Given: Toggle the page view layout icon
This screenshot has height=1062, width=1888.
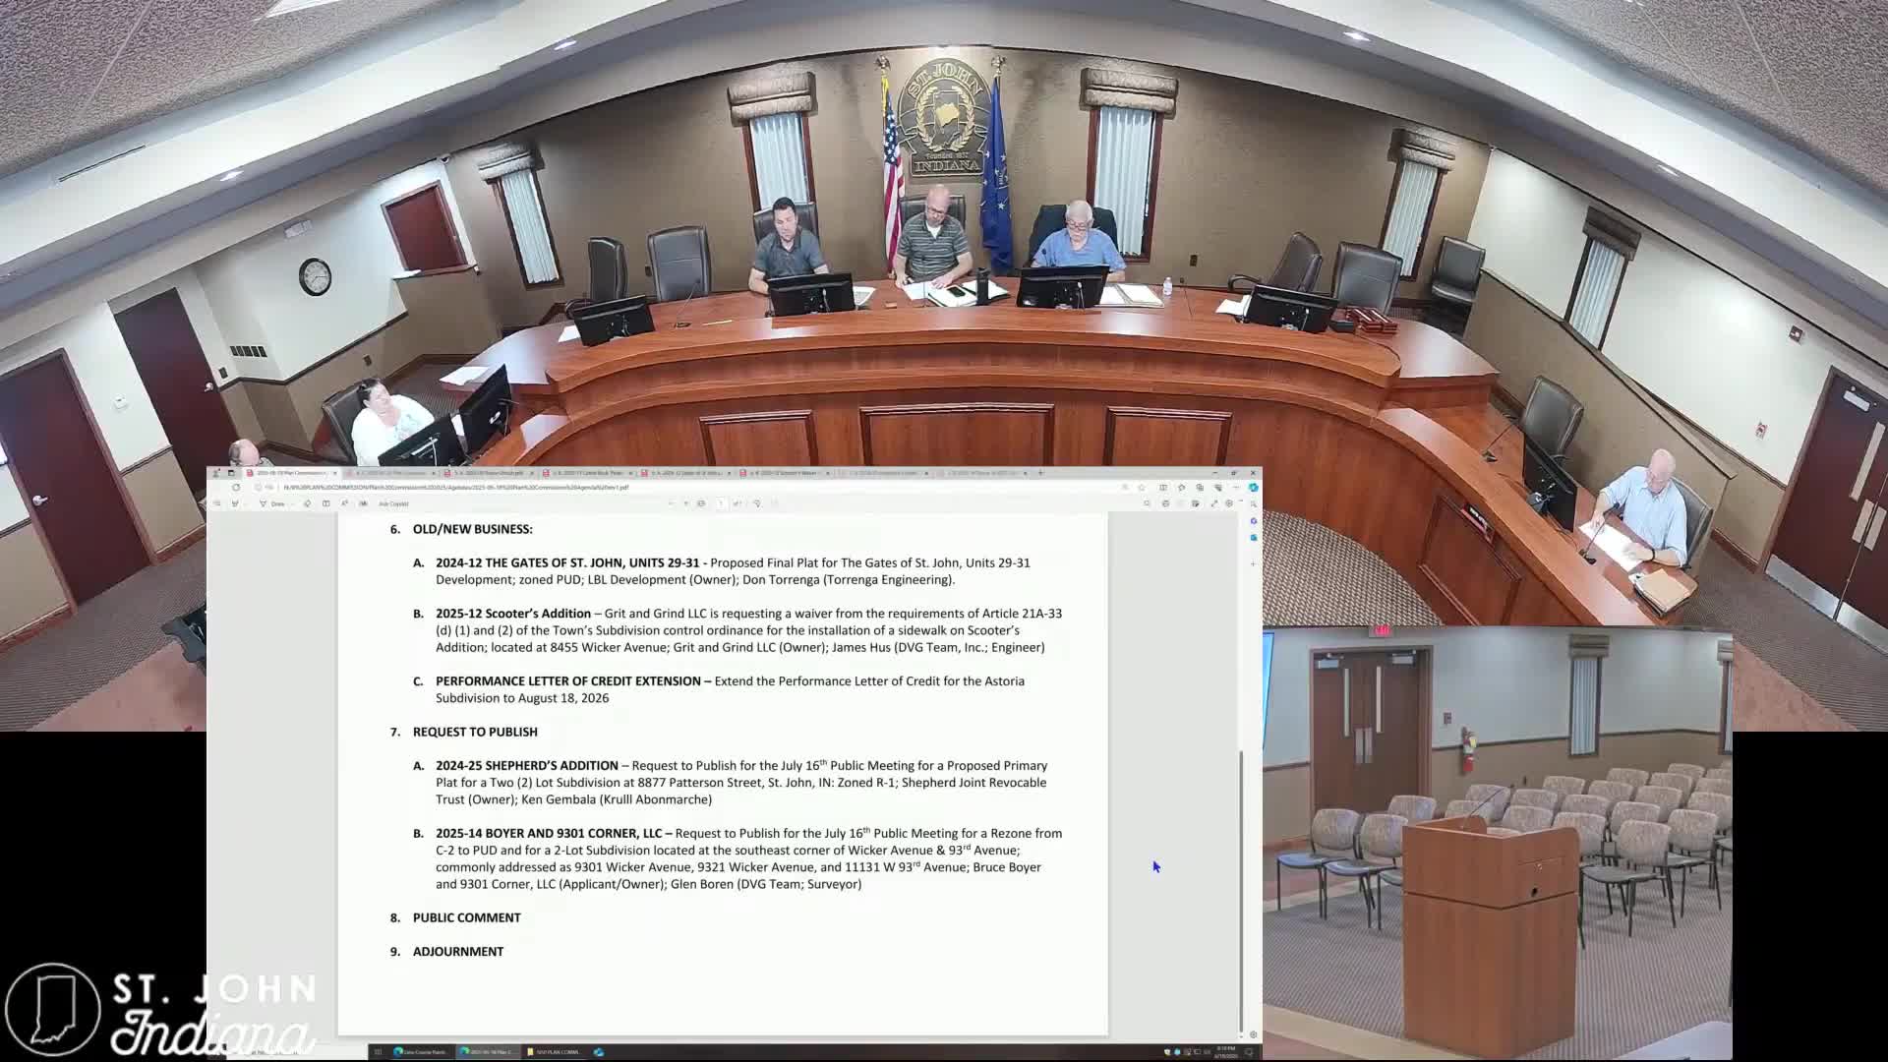Looking at the screenshot, I should coord(326,503).
